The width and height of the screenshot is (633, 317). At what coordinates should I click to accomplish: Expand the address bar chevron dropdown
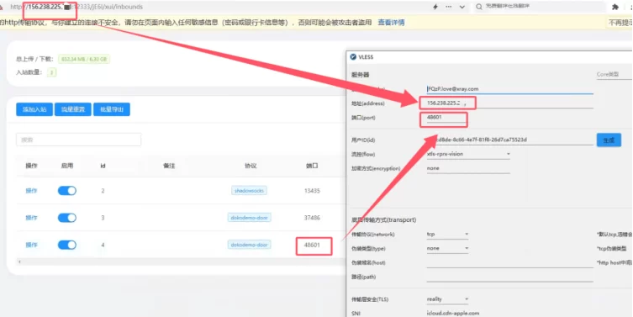coord(462,7)
